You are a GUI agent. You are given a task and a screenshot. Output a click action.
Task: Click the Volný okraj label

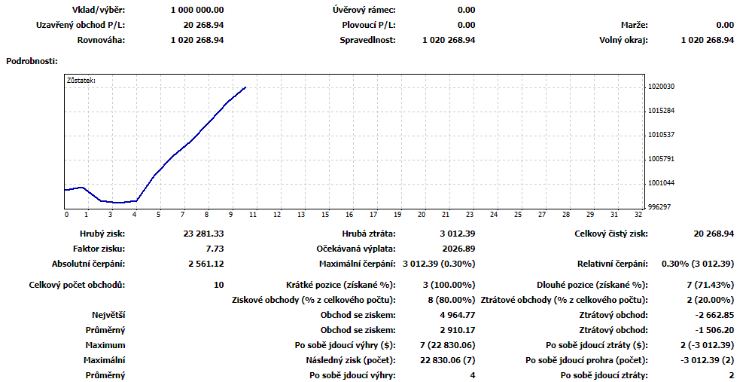623,40
